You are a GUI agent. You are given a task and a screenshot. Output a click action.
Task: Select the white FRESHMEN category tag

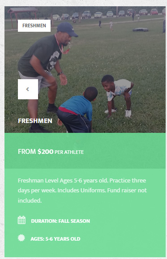34,25
